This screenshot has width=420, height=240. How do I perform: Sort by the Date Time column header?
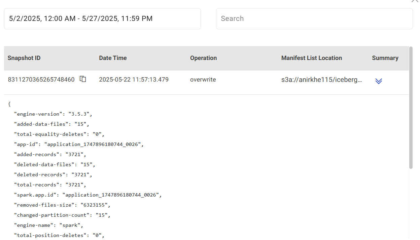click(113, 58)
